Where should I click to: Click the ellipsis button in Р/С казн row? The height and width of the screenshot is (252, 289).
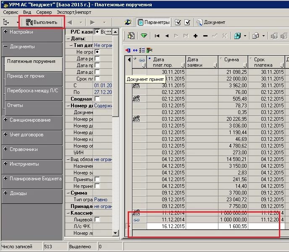click(109, 31)
